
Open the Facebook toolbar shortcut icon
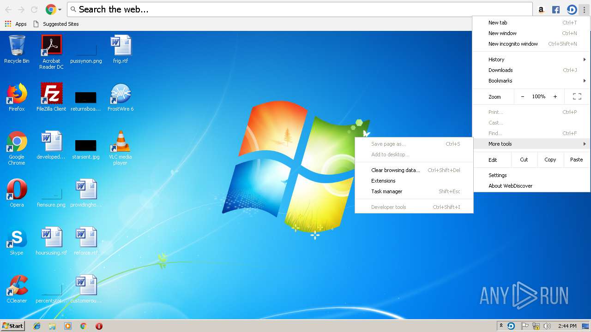tap(556, 9)
